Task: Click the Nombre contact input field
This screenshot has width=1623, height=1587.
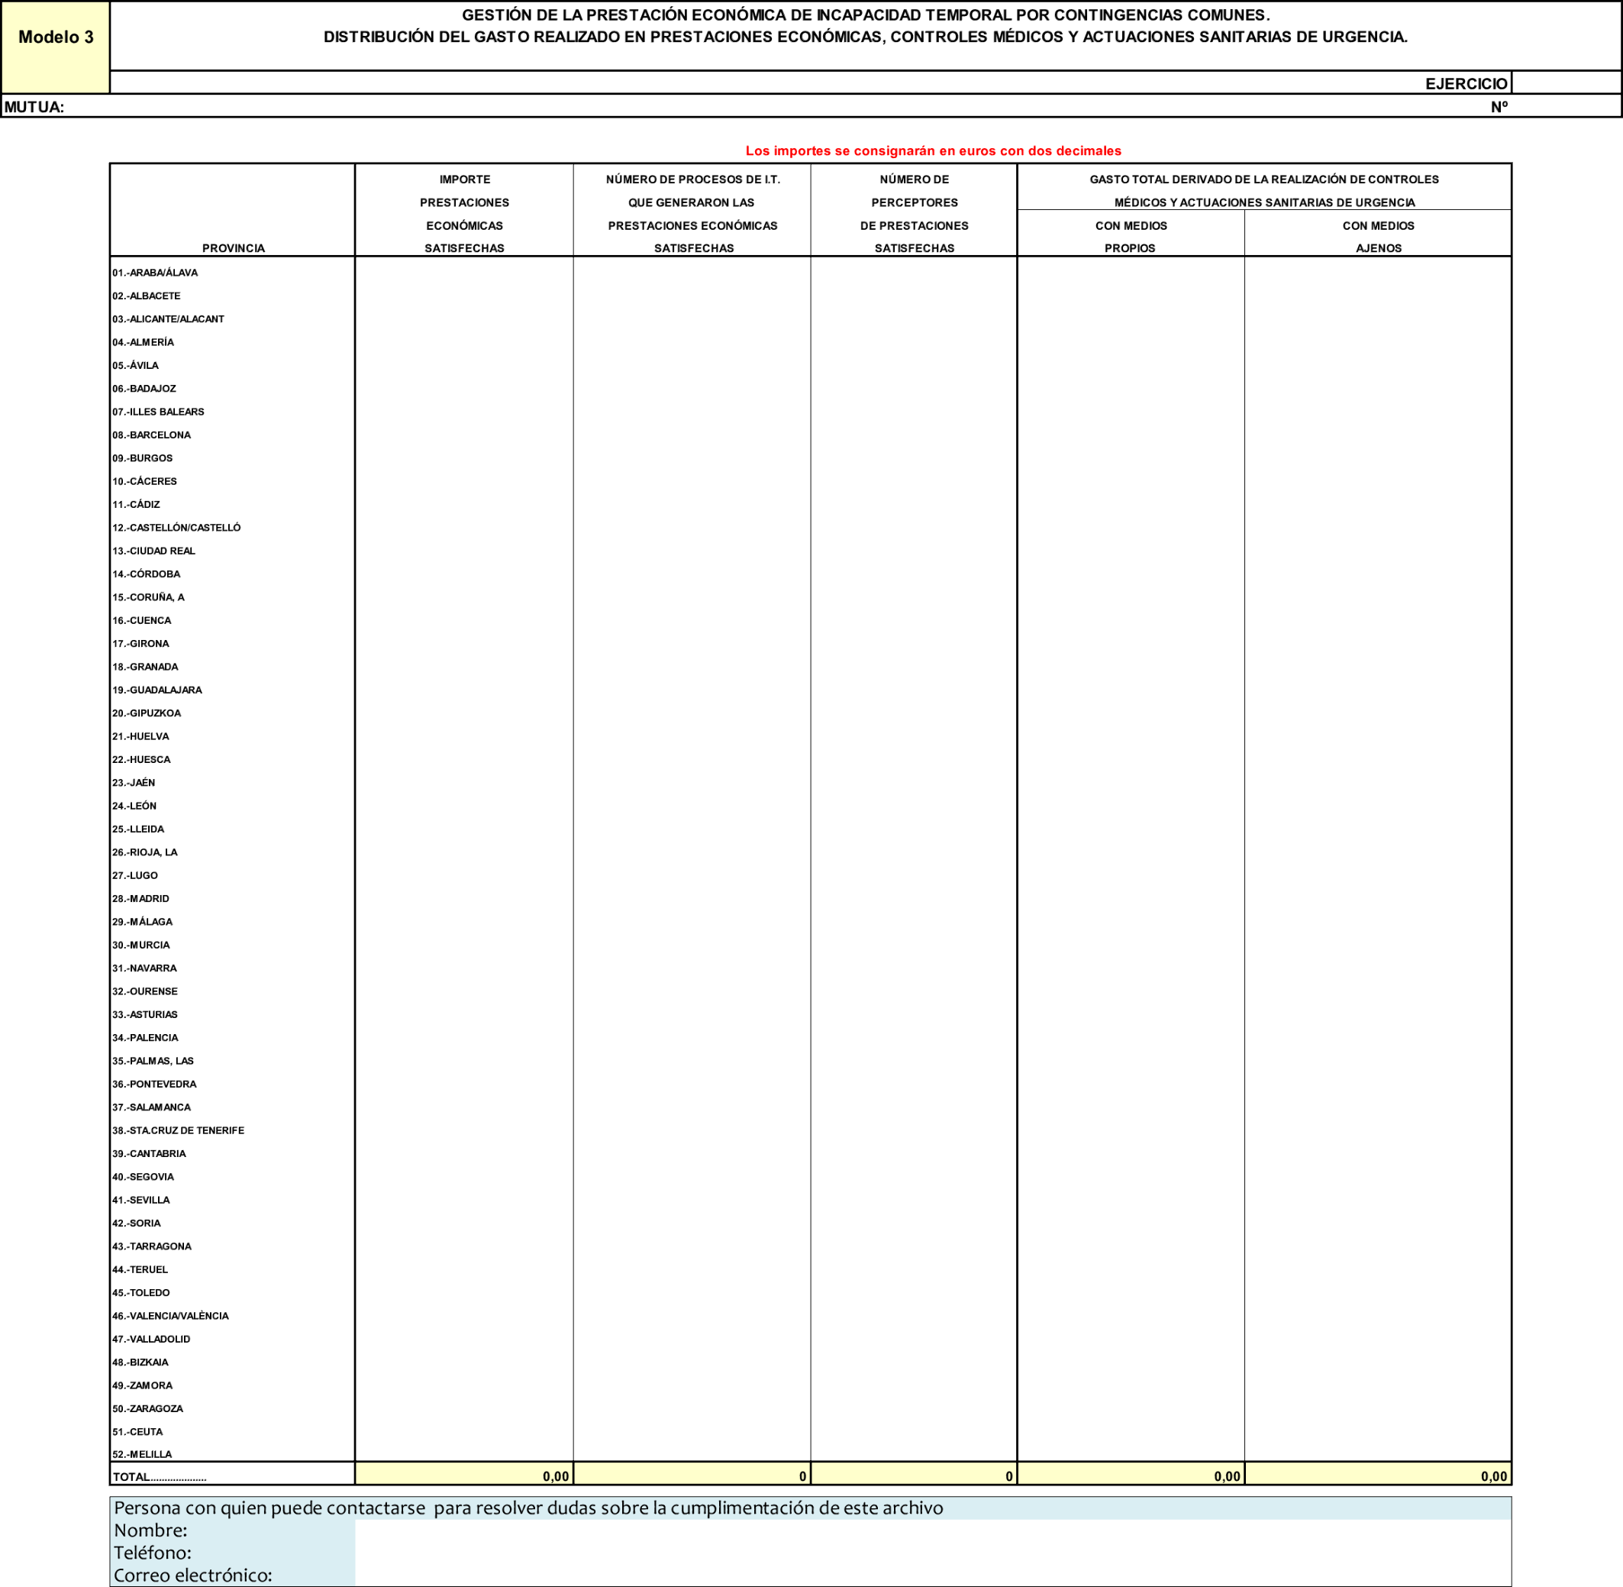Action: click(x=932, y=1530)
